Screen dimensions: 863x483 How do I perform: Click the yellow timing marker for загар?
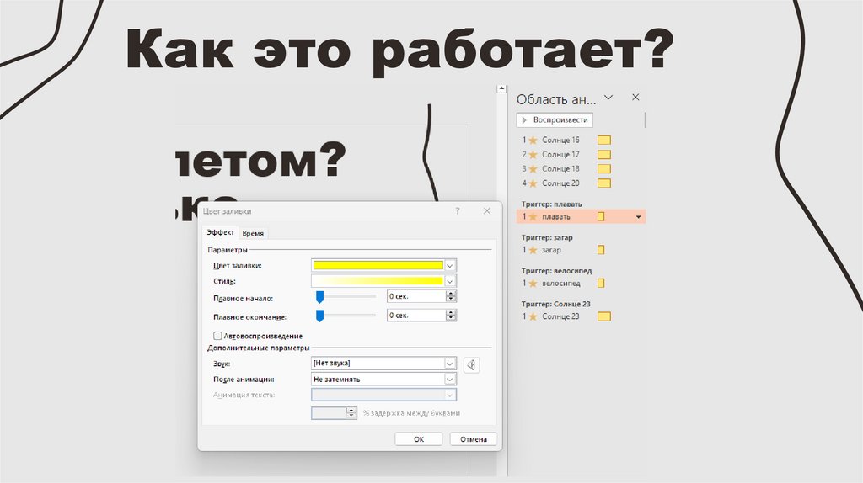601,250
